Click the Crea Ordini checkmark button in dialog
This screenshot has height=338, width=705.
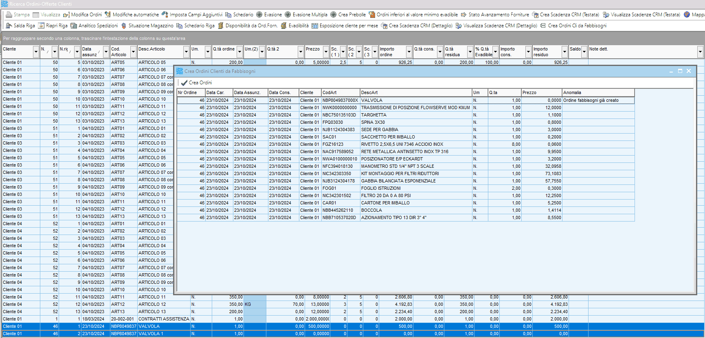tap(196, 83)
